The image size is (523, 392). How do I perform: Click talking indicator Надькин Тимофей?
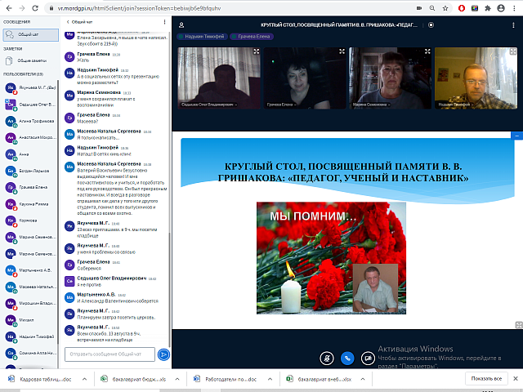[x=202, y=36]
